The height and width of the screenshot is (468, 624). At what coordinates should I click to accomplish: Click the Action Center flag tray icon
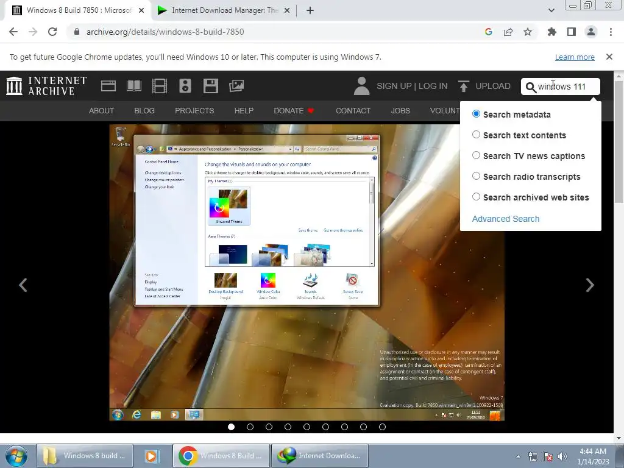click(548, 456)
